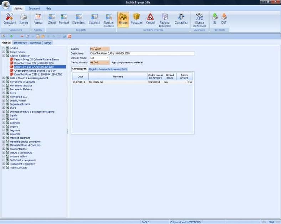Collapse the Capotti e accessori node

tap(4, 56)
